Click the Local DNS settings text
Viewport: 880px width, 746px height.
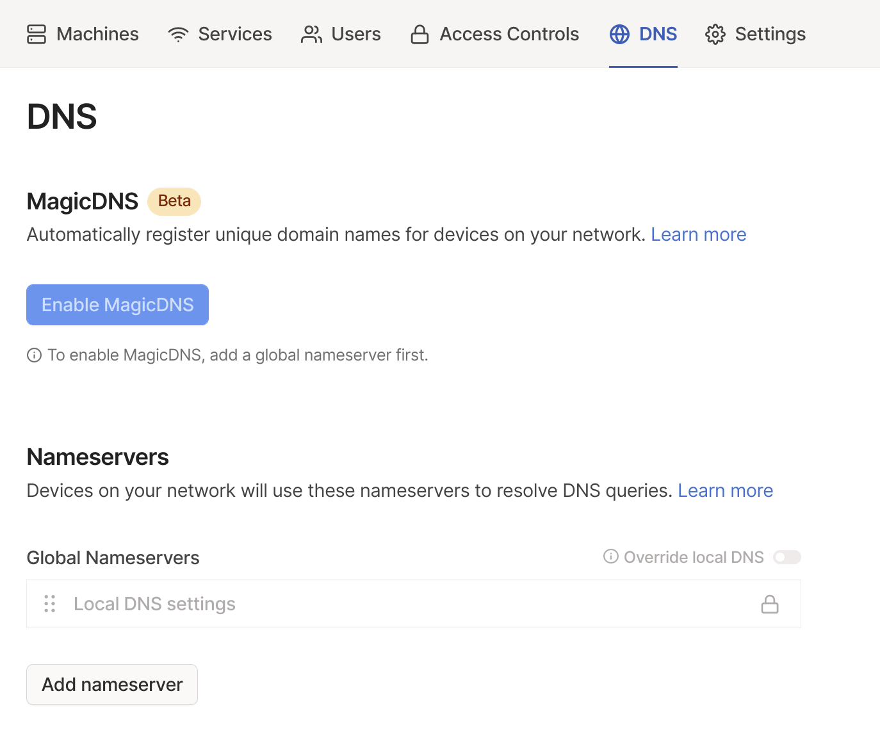pyautogui.click(x=154, y=604)
